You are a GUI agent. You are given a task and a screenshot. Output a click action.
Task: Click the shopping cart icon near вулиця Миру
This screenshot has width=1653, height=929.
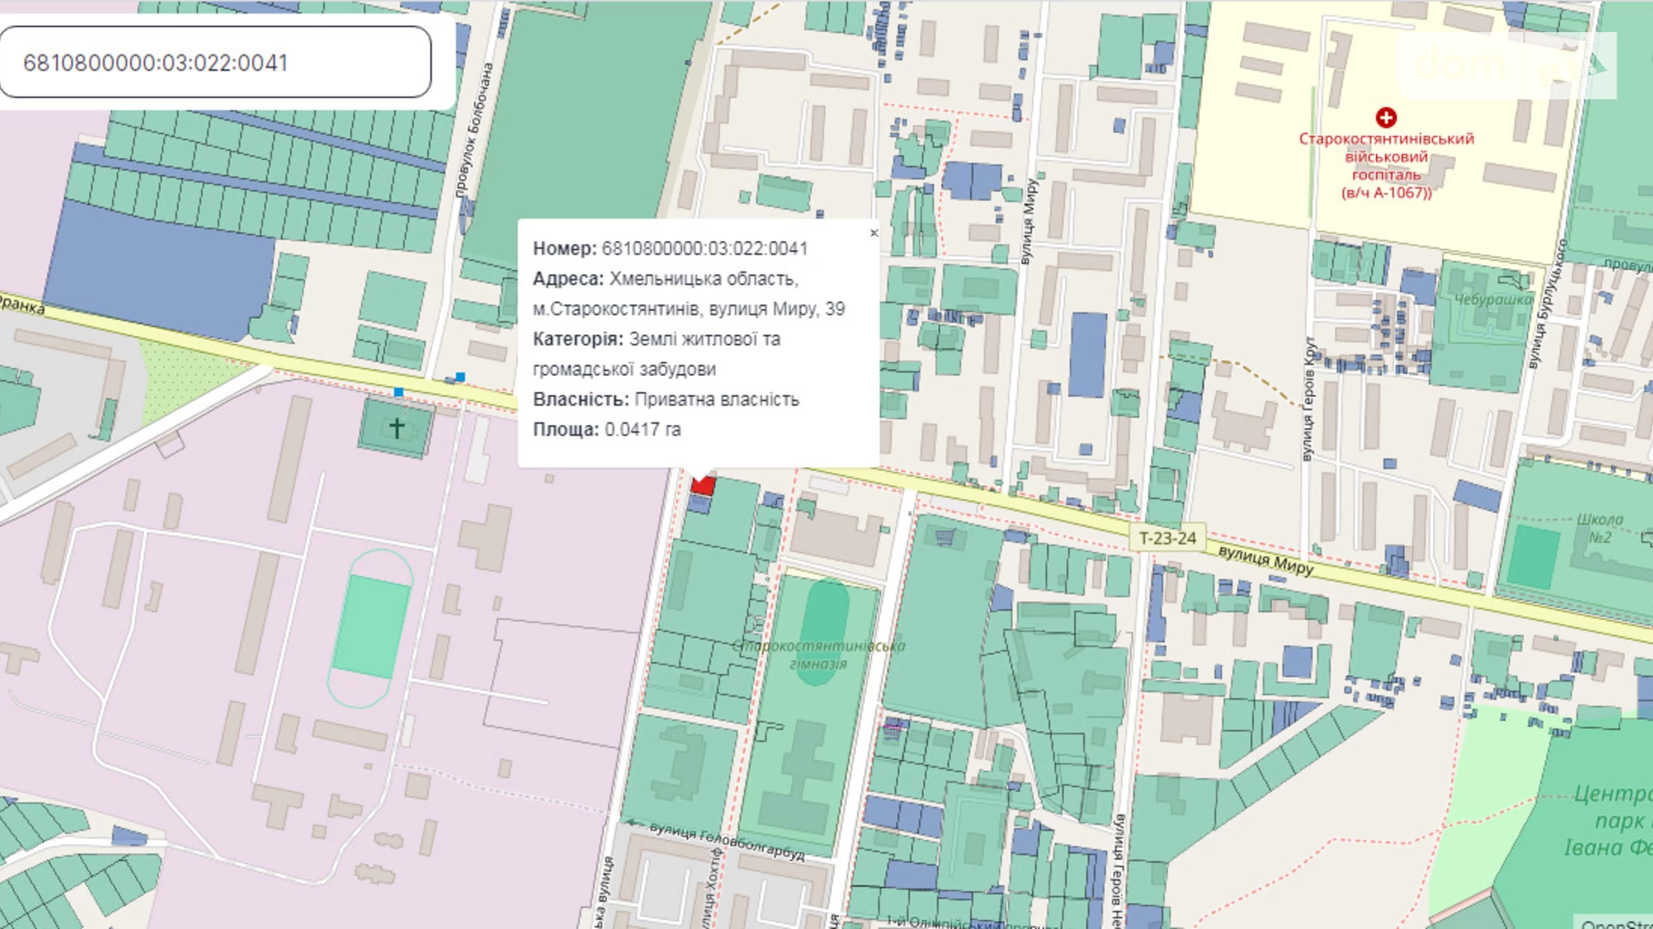coord(944,537)
